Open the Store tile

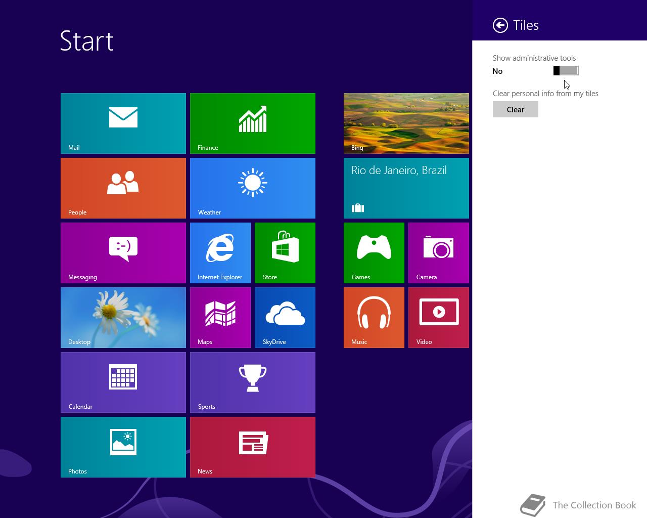(x=285, y=253)
